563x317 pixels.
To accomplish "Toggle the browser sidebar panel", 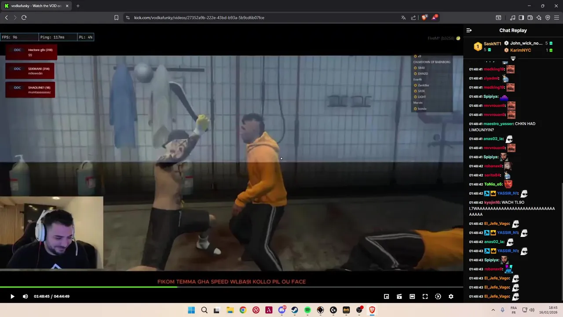I will click(x=521, y=18).
